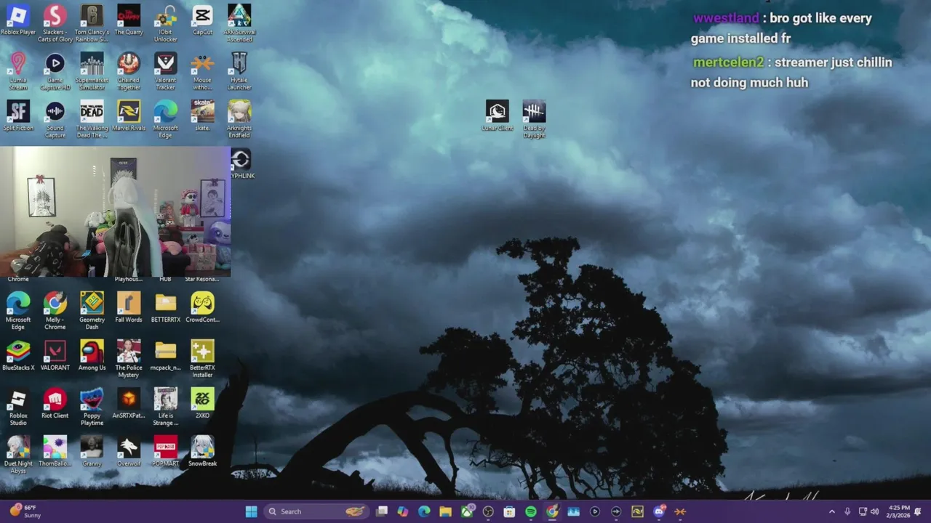Select the BETTERRTX folder
Viewport: 931px width, 523px height.
pos(166,308)
